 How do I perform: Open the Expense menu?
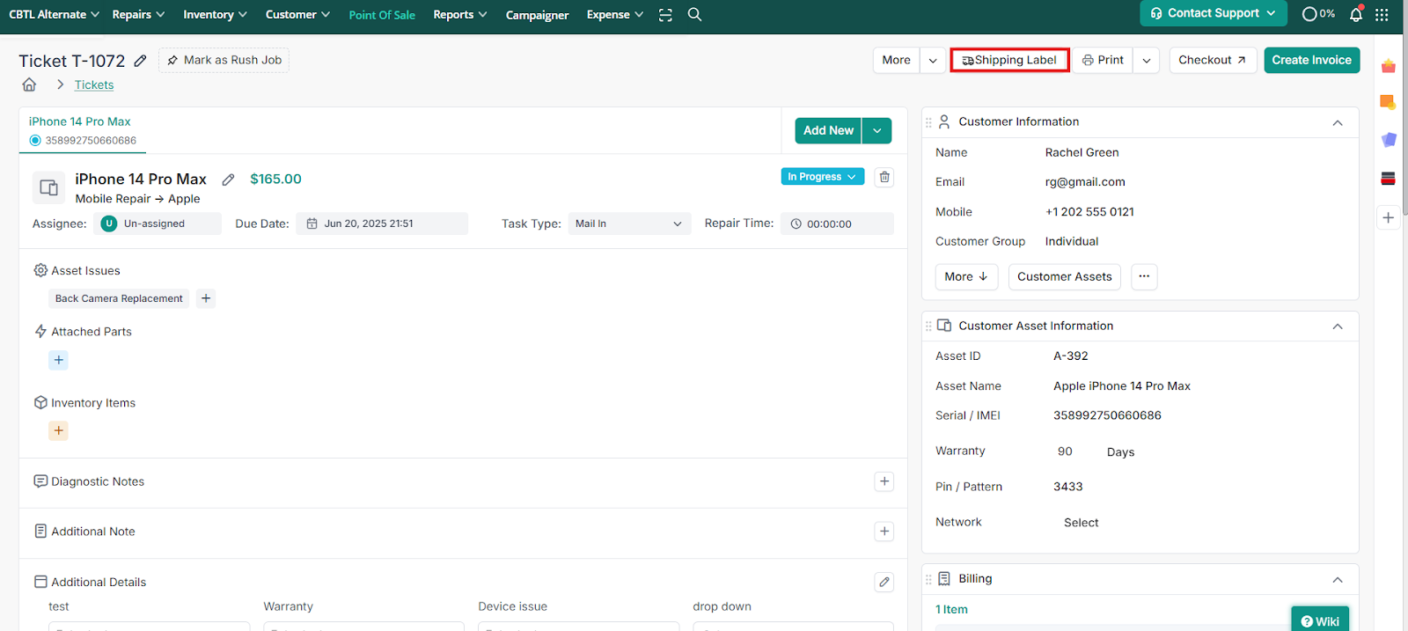[x=614, y=15]
